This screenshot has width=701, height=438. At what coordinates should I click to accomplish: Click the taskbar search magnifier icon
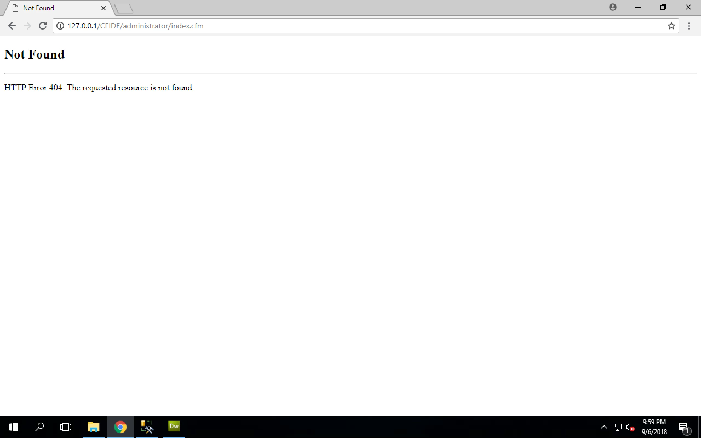39,427
